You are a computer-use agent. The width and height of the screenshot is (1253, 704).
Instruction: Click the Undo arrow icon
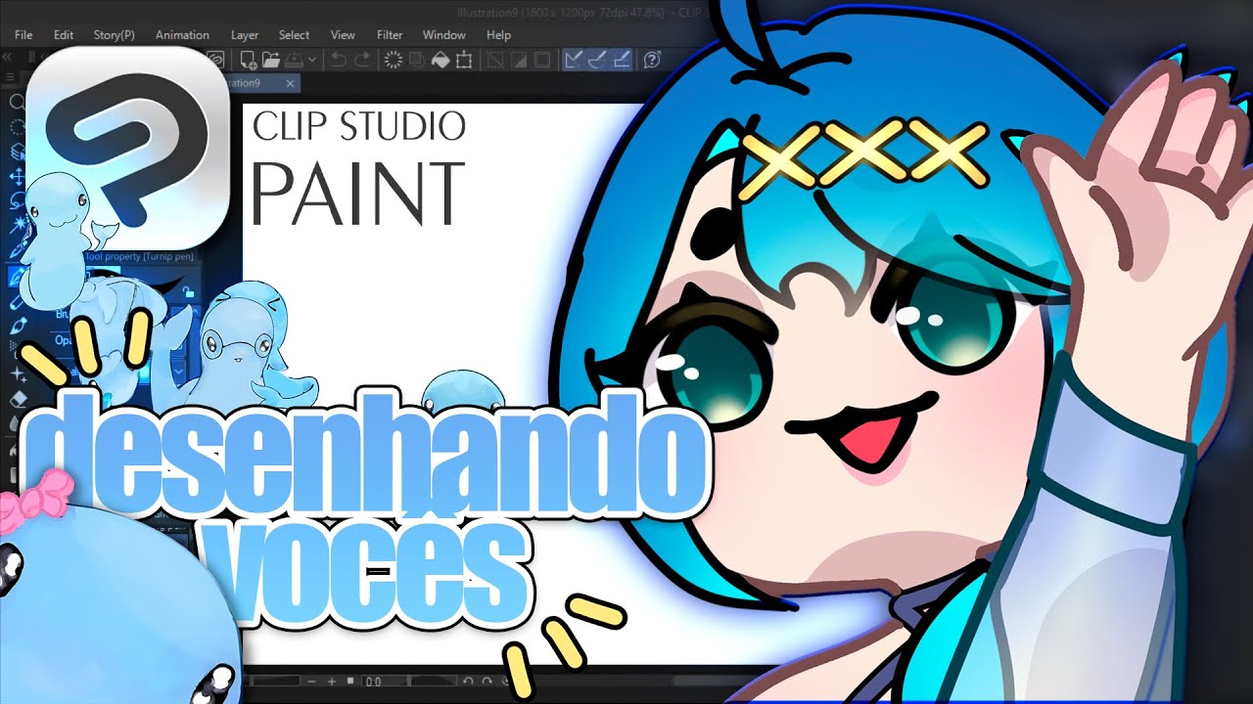339,60
